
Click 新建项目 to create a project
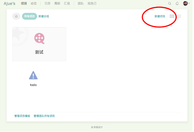pyautogui.click(x=160, y=16)
